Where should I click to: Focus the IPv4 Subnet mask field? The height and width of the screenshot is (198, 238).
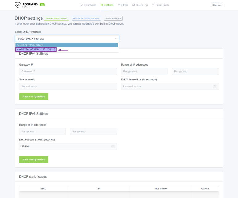[68, 87]
